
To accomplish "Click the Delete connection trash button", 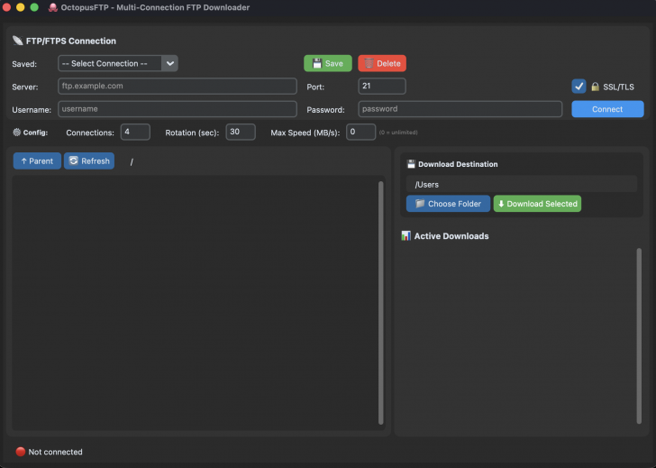I will (381, 63).
